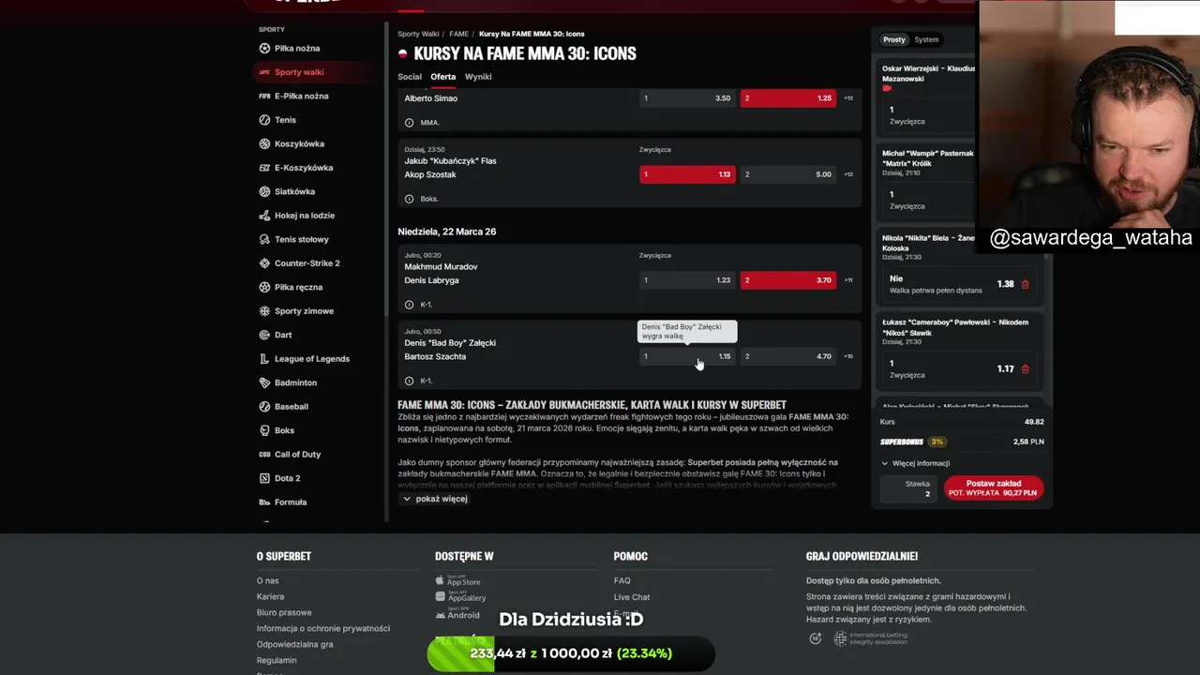Select Akop Szostak at odds 5.00
The image size is (1200, 675).
click(788, 174)
